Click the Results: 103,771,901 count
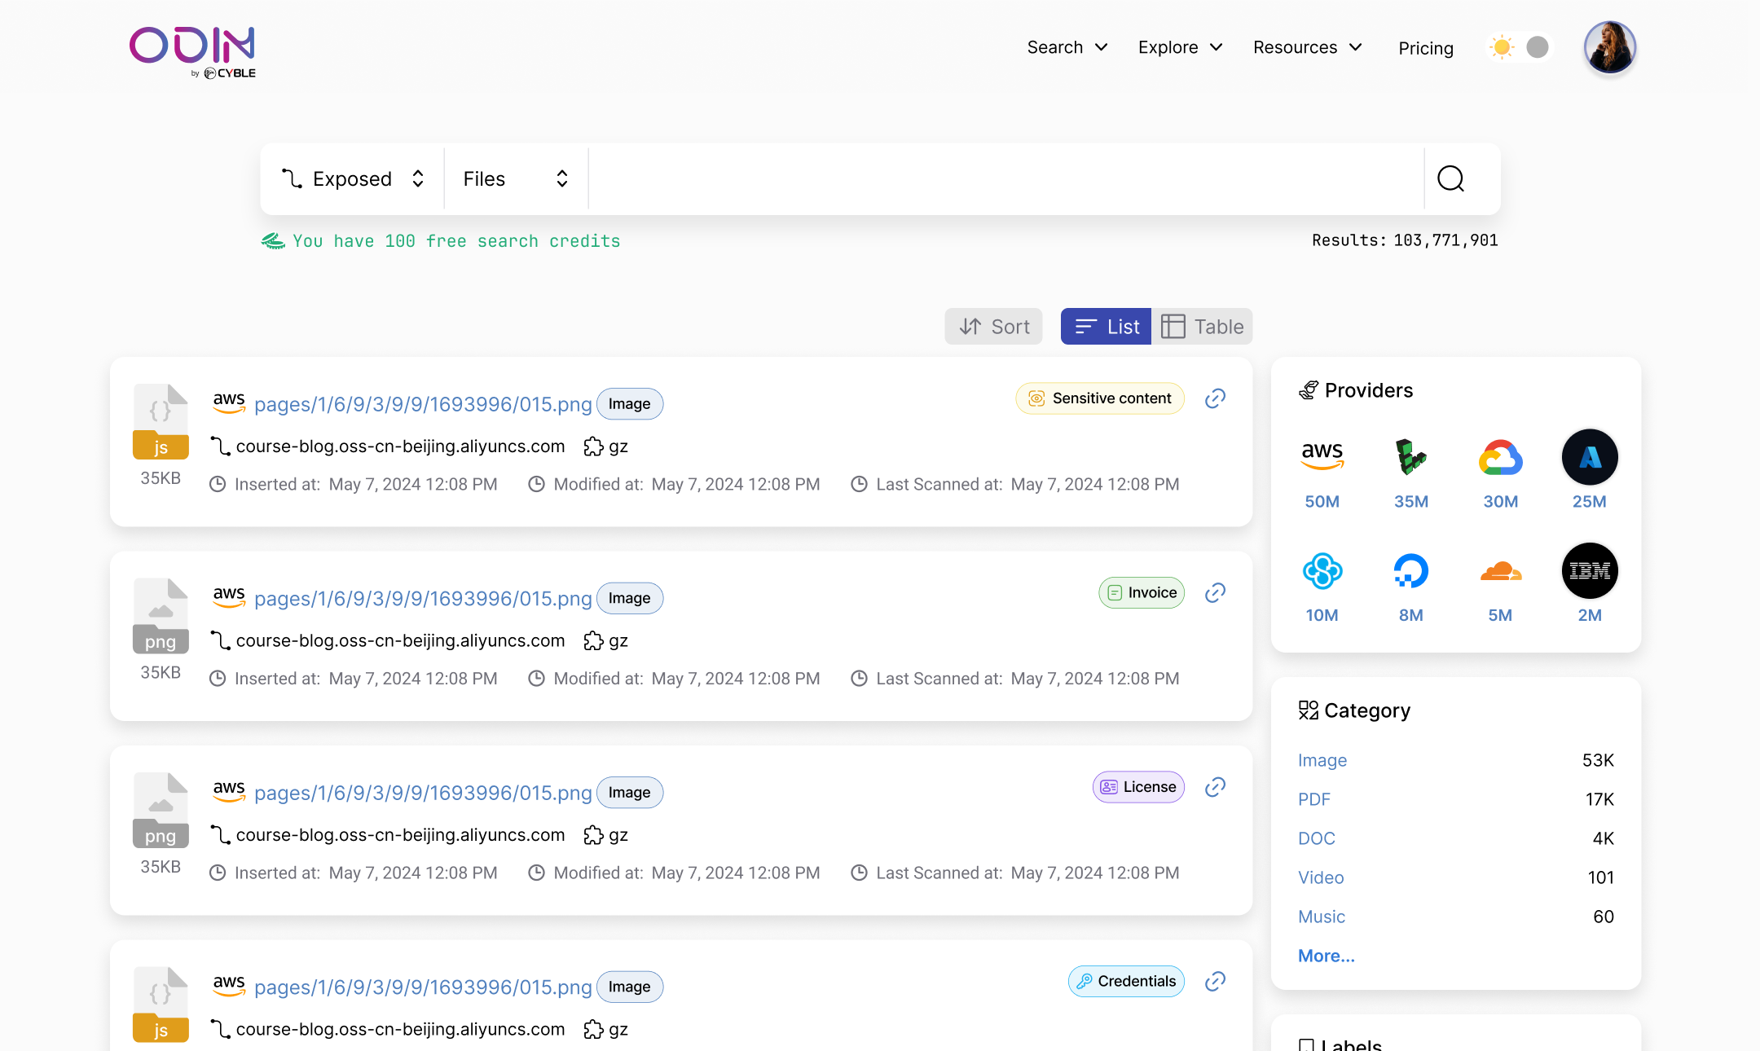The width and height of the screenshot is (1760, 1051). (x=1405, y=240)
